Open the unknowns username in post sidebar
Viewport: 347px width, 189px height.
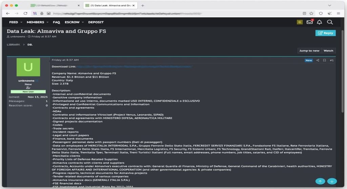pos(26,81)
